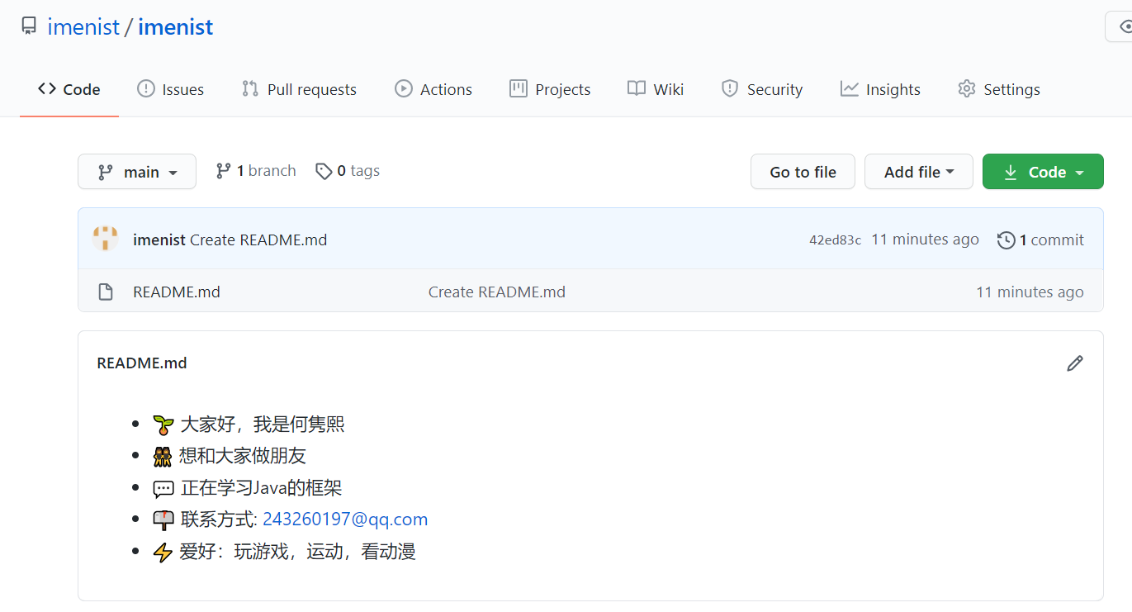Screen dimensions: 1132x612
Task: Click the imenist user avatar in commit row
Action: (105, 240)
